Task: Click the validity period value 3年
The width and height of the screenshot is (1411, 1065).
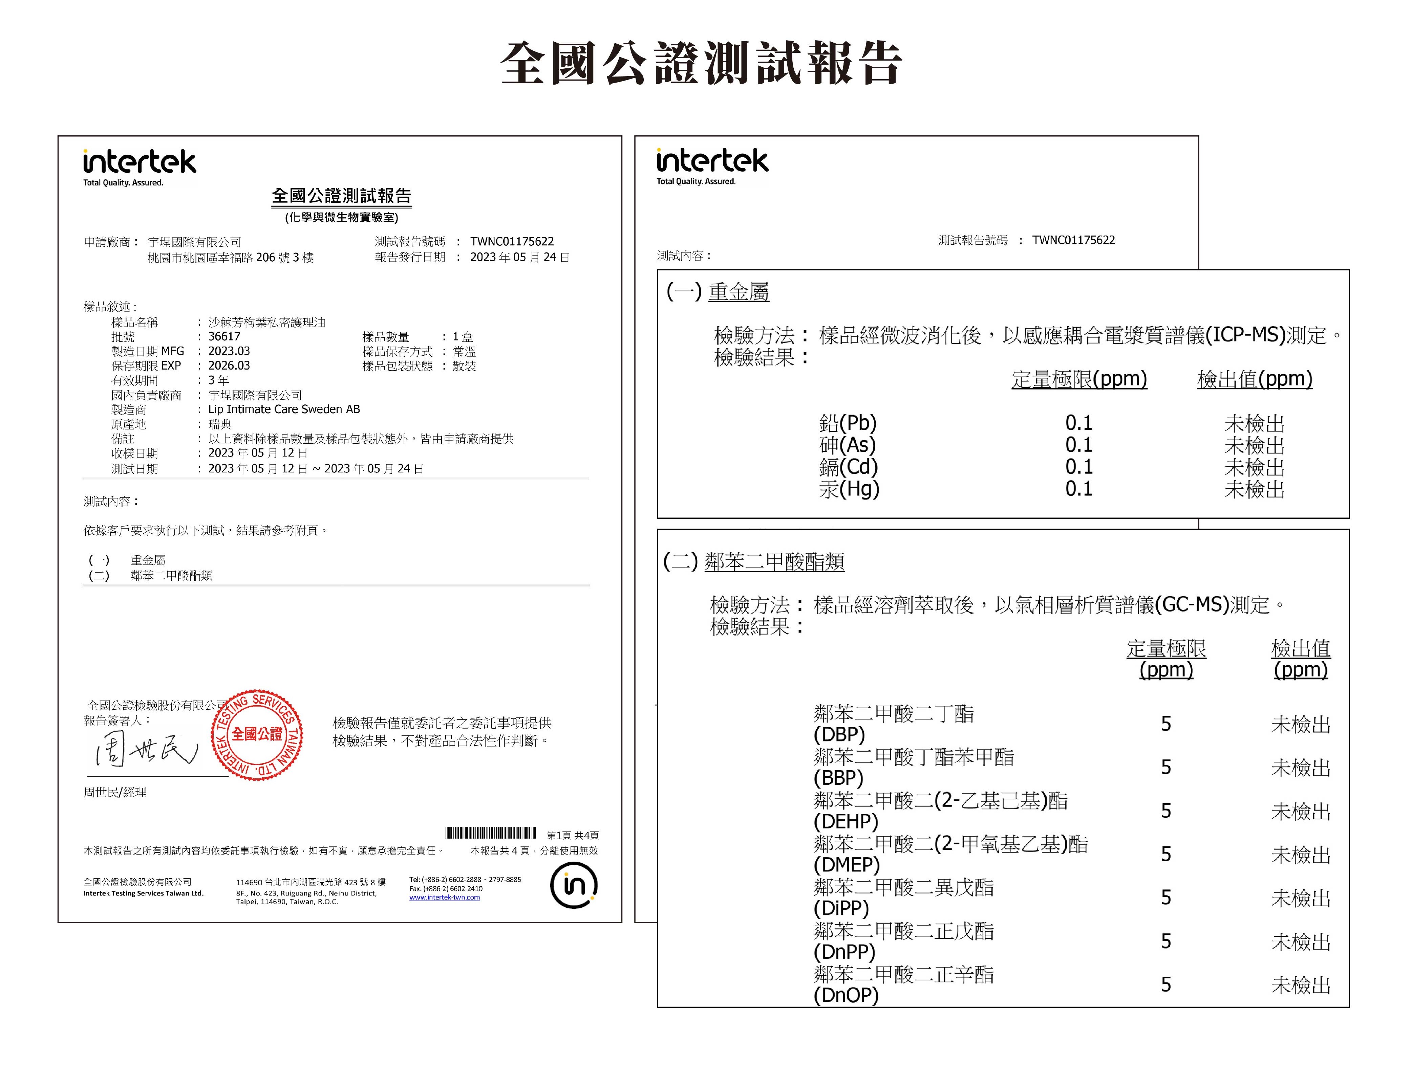Action: point(218,380)
